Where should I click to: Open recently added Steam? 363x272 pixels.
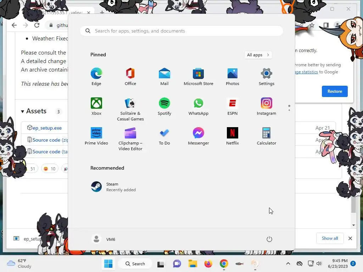(x=113, y=187)
